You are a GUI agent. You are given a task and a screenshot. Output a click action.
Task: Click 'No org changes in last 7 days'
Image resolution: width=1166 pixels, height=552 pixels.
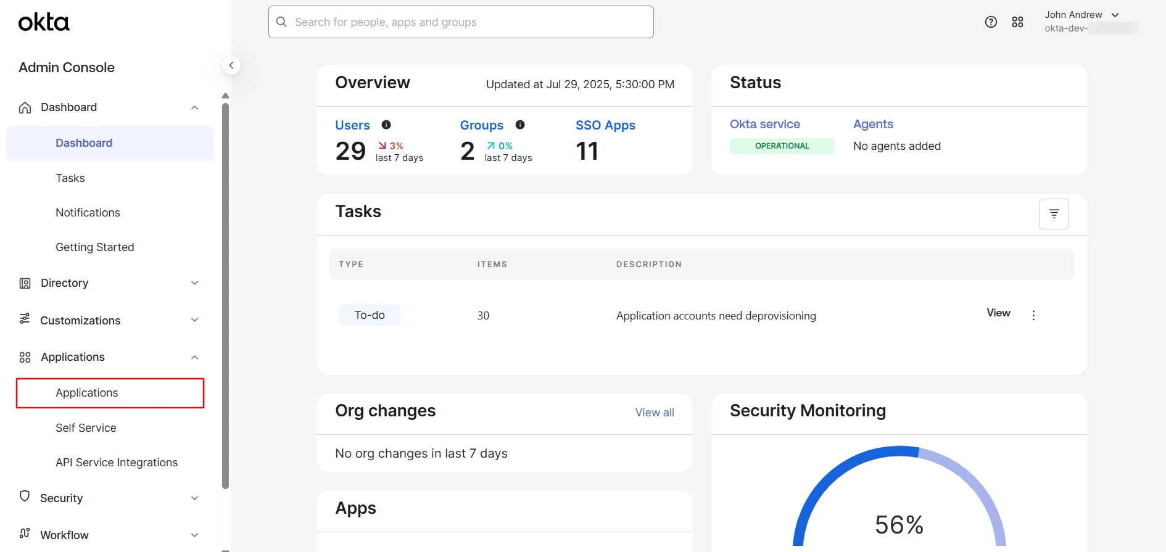(x=421, y=453)
